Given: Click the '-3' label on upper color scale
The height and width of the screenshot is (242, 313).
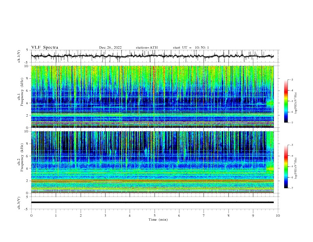Looking at the screenshot, I should (x=291, y=79).
